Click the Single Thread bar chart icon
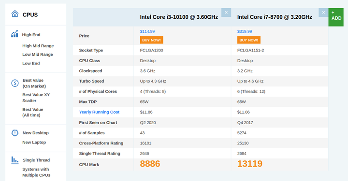348x181 pixels. coord(15,160)
